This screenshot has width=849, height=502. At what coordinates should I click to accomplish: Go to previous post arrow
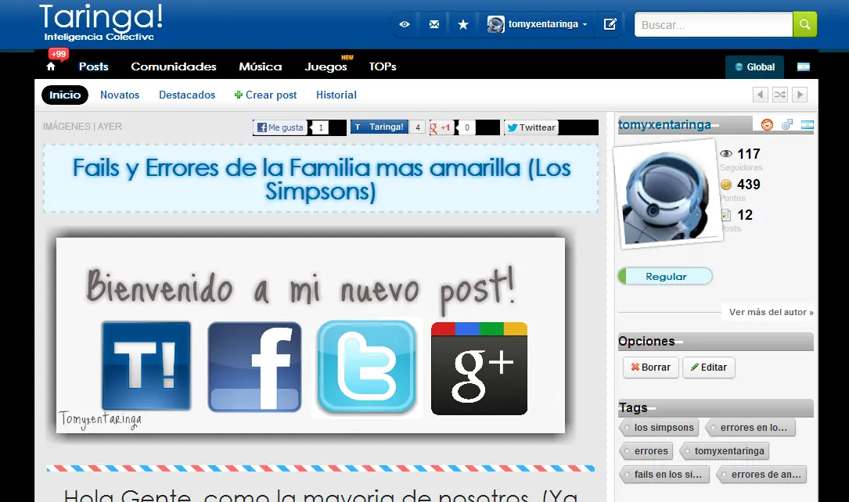(761, 95)
